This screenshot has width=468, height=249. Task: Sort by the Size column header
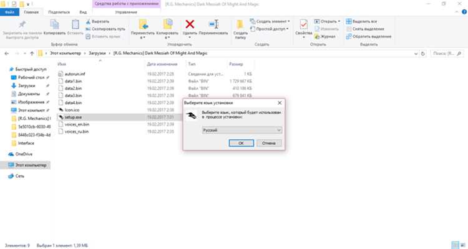(x=236, y=64)
